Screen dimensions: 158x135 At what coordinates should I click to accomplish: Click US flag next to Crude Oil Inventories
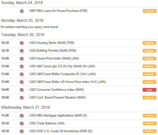(22, 131)
